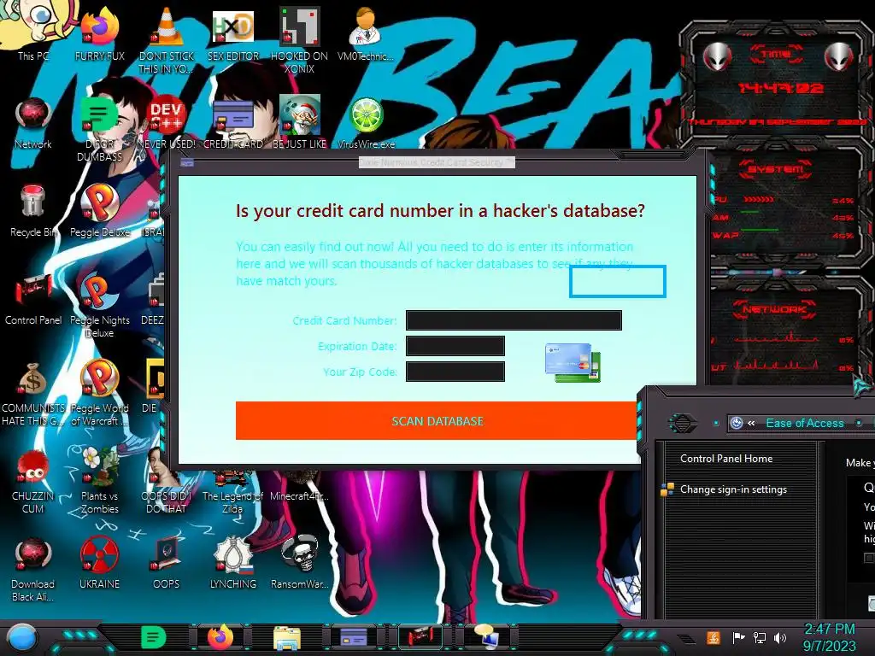Select the BE JUST LIKE Santa icon
Image resolution: width=875 pixels, height=656 pixels.
tap(300, 123)
